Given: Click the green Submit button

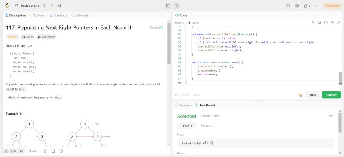Looking at the screenshot, I should point(331,95).
